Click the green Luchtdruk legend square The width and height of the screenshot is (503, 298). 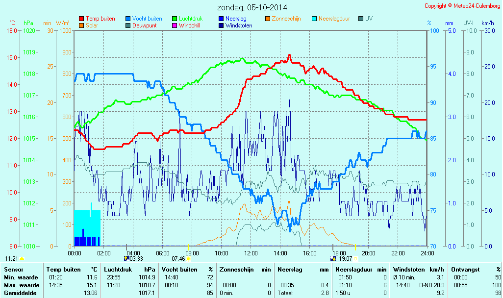[x=175, y=19]
